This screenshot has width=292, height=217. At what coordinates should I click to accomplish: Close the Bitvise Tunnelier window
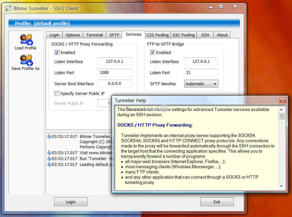(235, 7)
